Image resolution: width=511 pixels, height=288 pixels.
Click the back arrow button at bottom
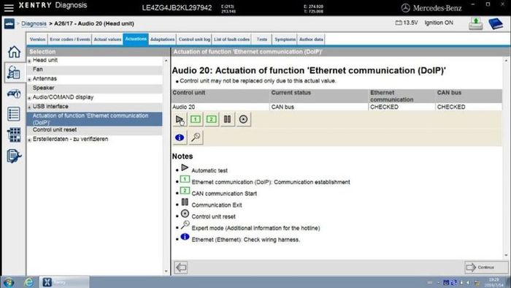[x=181, y=268]
